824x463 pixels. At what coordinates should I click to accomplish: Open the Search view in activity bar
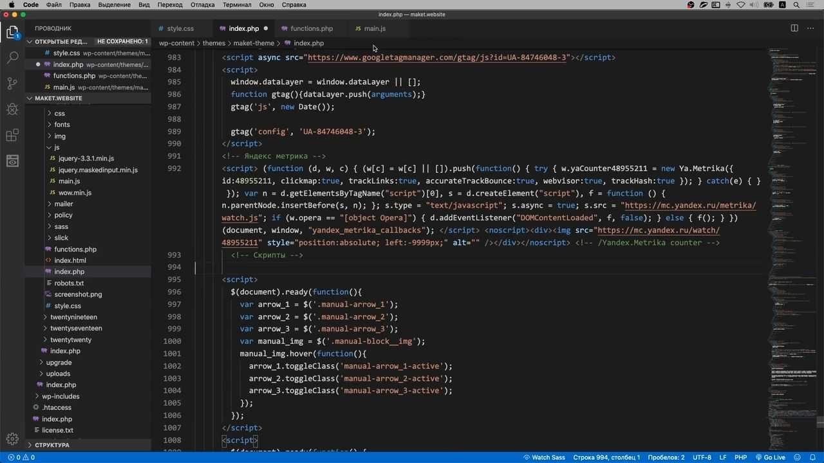click(x=12, y=58)
